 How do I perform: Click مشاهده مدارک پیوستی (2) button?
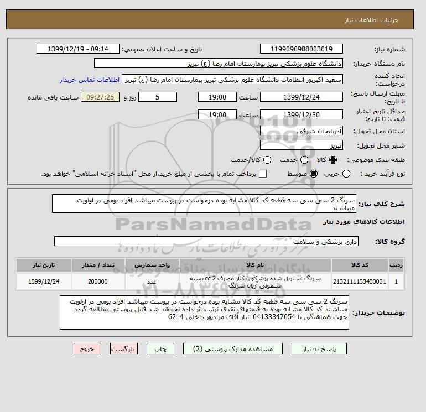coord(233,349)
